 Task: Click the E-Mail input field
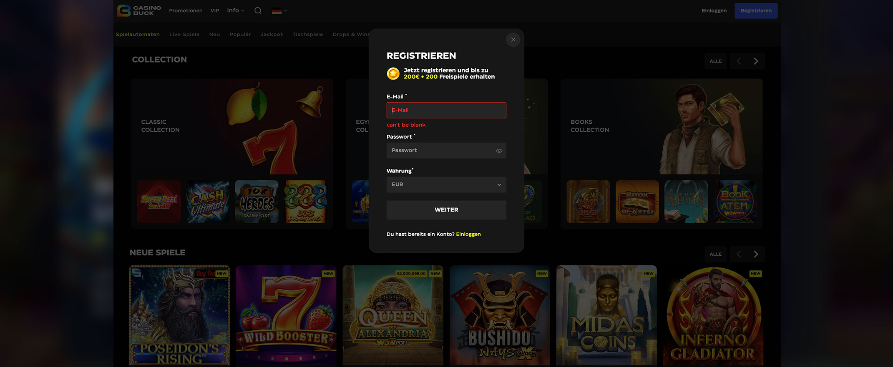pos(446,110)
